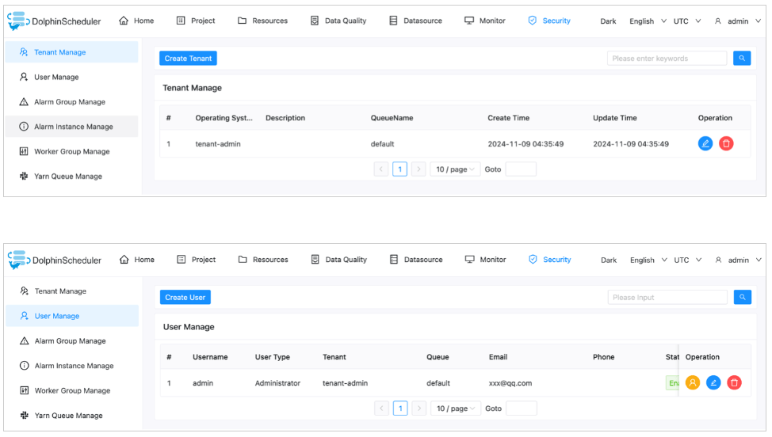The image size is (772, 437).
Task: Delete the admin user with the red trash icon
Action: pyautogui.click(x=734, y=383)
